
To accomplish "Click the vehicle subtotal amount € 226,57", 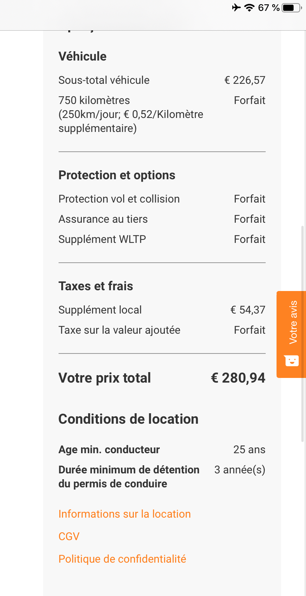I will click(245, 80).
